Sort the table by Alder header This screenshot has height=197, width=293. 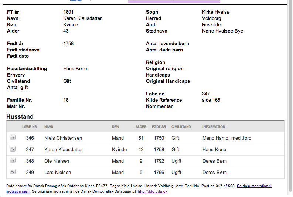(x=141, y=127)
